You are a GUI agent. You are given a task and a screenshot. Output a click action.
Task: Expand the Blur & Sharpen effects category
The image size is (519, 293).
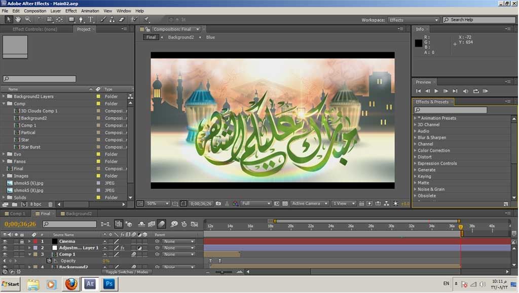click(415, 137)
